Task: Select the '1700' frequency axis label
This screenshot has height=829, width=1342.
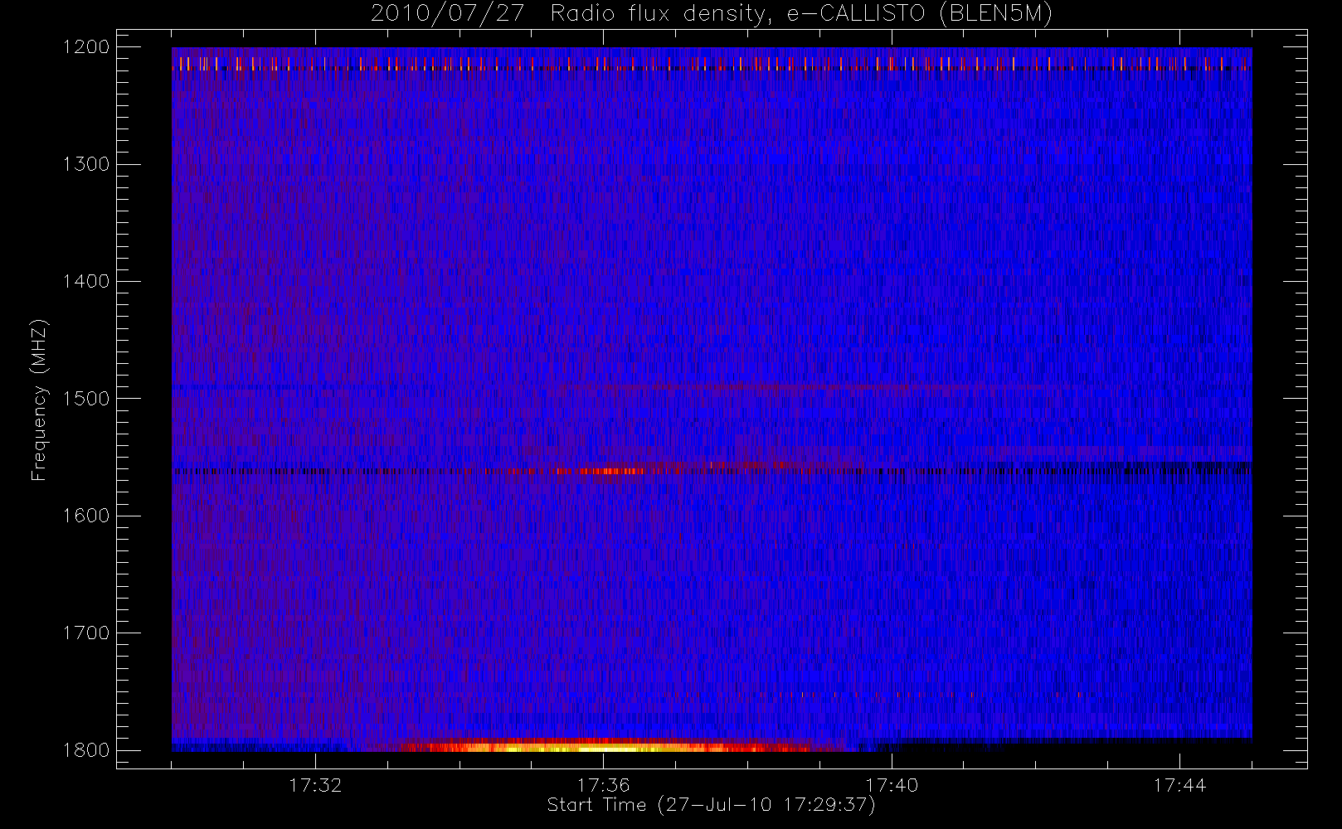Action: click(85, 633)
